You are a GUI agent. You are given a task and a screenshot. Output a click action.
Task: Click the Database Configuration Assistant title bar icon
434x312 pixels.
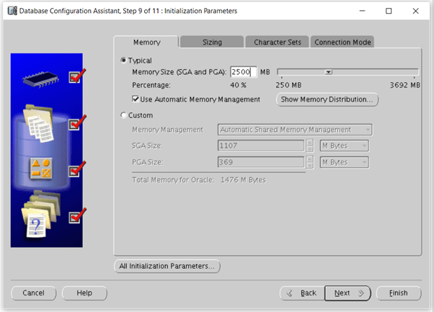(9, 11)
